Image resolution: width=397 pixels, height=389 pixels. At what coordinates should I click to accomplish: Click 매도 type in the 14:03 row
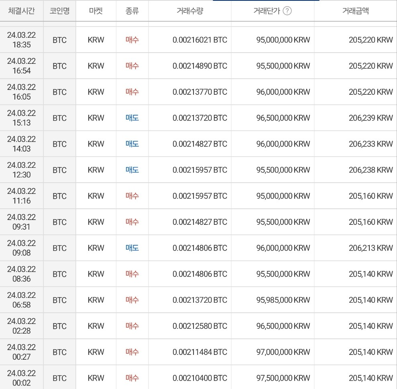click(x=132, y=144)
